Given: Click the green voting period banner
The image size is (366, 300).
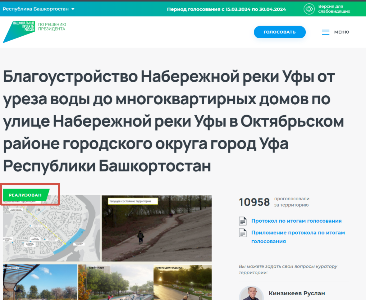Looking at the screenshot, I should coord(226,9).
